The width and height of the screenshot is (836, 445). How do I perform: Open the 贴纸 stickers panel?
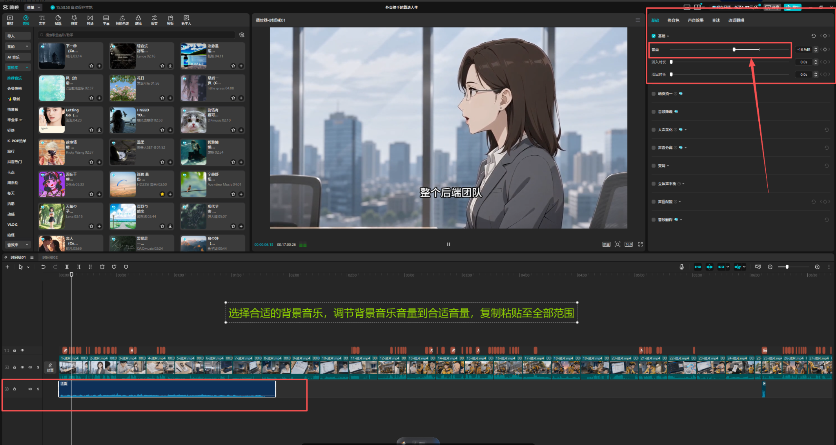pyautogui.click(x=58, y=20)
